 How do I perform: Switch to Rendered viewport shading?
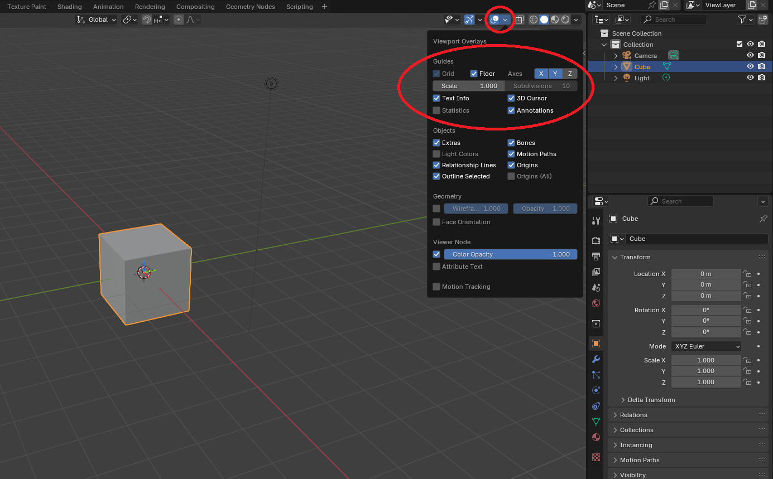(565, 20)
